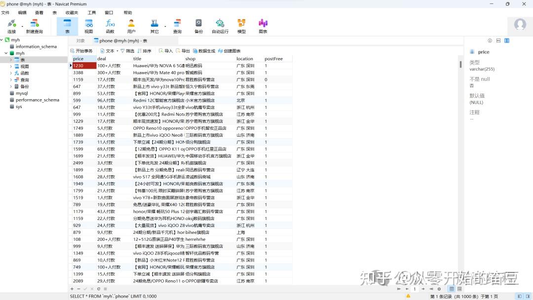533x300 pixels.
Task: Collapse the myh database node
Action: [x=6, y=53]
